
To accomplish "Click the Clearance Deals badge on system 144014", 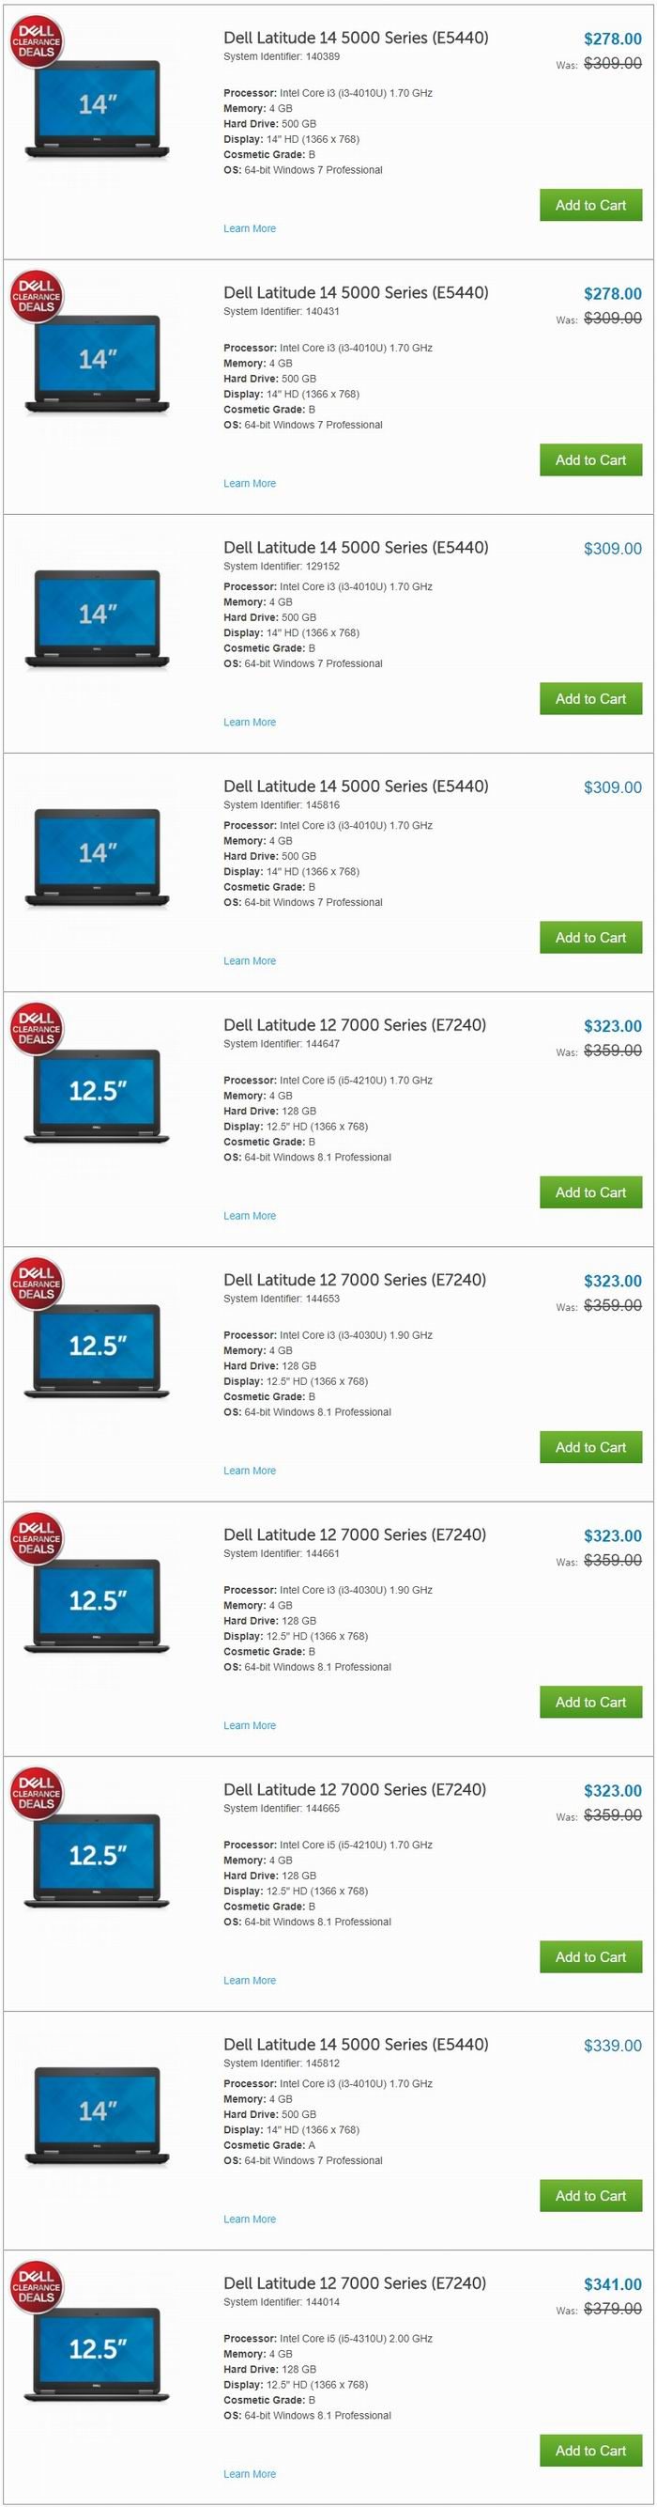I will click(x=37, y=2287).
